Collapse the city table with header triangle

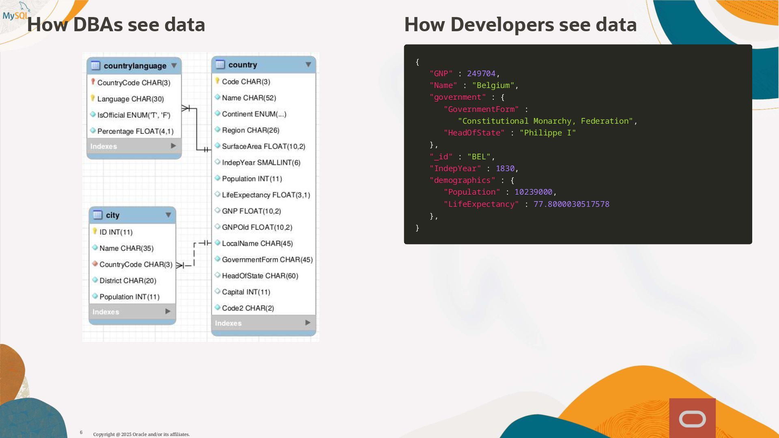point(168,215)
